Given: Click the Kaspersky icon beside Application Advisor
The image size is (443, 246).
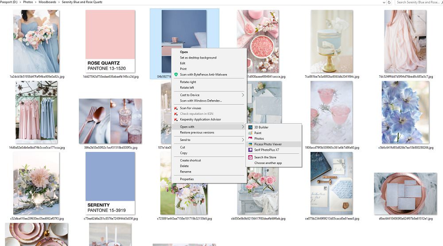Looking at the screenshot, I should (176, 119).
